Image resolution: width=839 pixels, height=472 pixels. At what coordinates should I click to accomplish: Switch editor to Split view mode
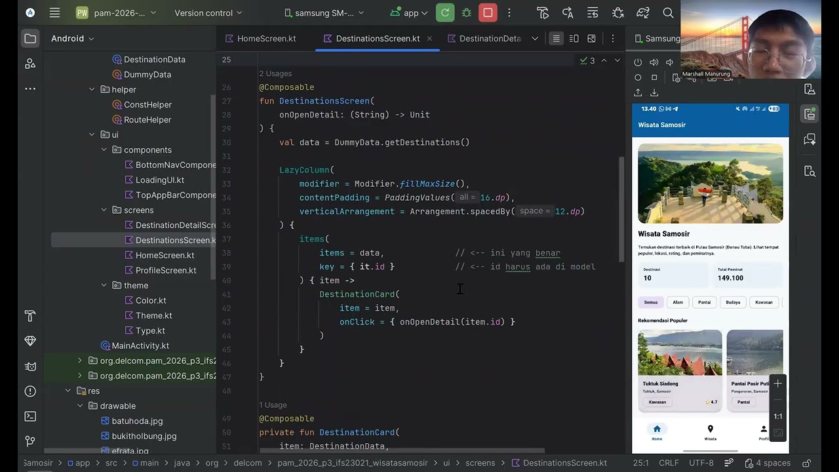(574, 39)
